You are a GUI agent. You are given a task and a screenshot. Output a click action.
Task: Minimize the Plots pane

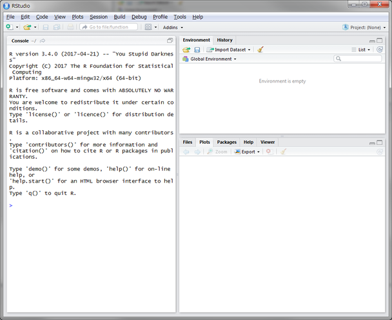pos(372,143)
